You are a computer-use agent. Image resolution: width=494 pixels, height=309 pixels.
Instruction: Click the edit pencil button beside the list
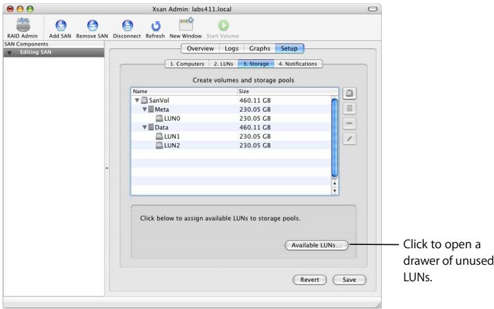click(x=349, y=139)
